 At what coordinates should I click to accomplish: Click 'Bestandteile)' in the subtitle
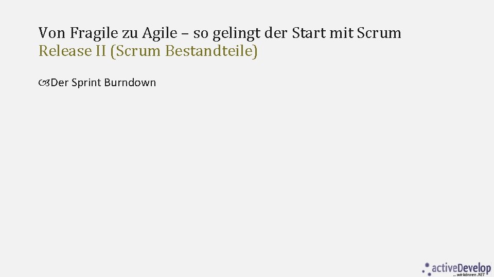click(211, 51)
